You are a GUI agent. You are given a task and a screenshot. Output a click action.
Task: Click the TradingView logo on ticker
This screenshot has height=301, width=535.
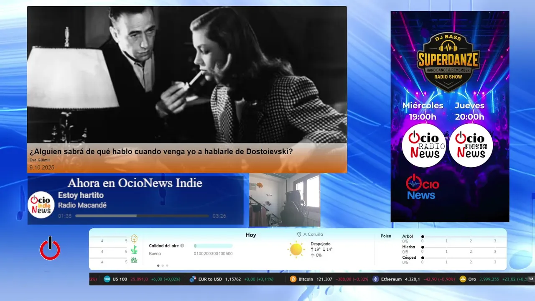coord(531,279)
